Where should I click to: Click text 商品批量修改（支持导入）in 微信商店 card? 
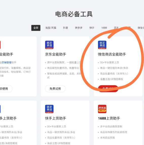pyautogui.click(x=114, y=74)
